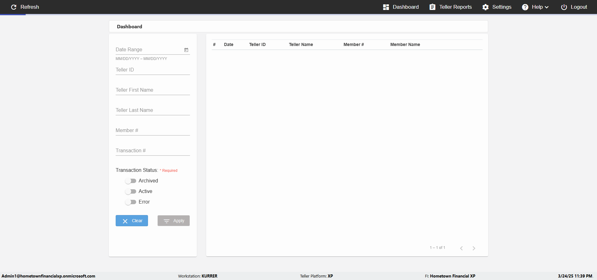Enable the Error status toggle

[131, 202]
